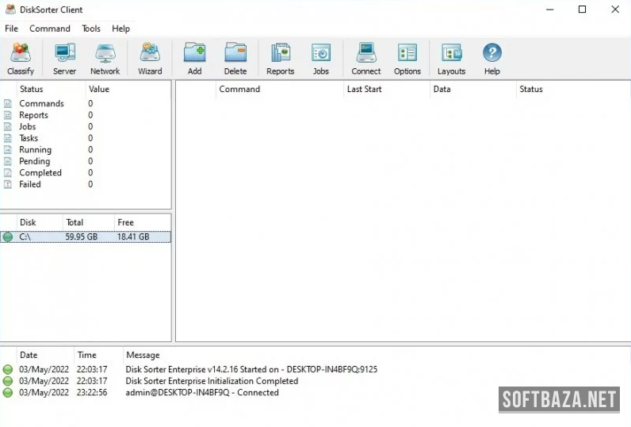Viewport: 631px width, 427px height.
Task: Click the Connect toolbar icon
Action: (x=366, y=59)
